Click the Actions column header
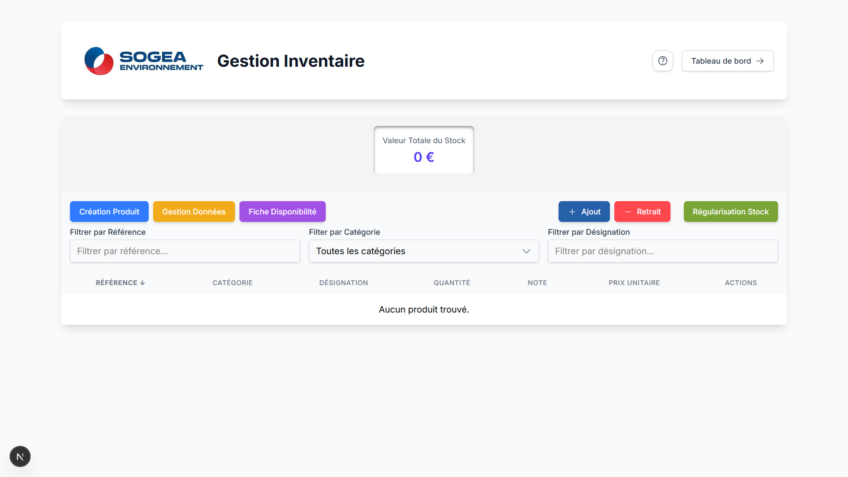 point(741,283)
